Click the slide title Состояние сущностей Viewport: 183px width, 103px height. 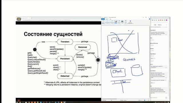pyautogui.click(x=53, y=34)
